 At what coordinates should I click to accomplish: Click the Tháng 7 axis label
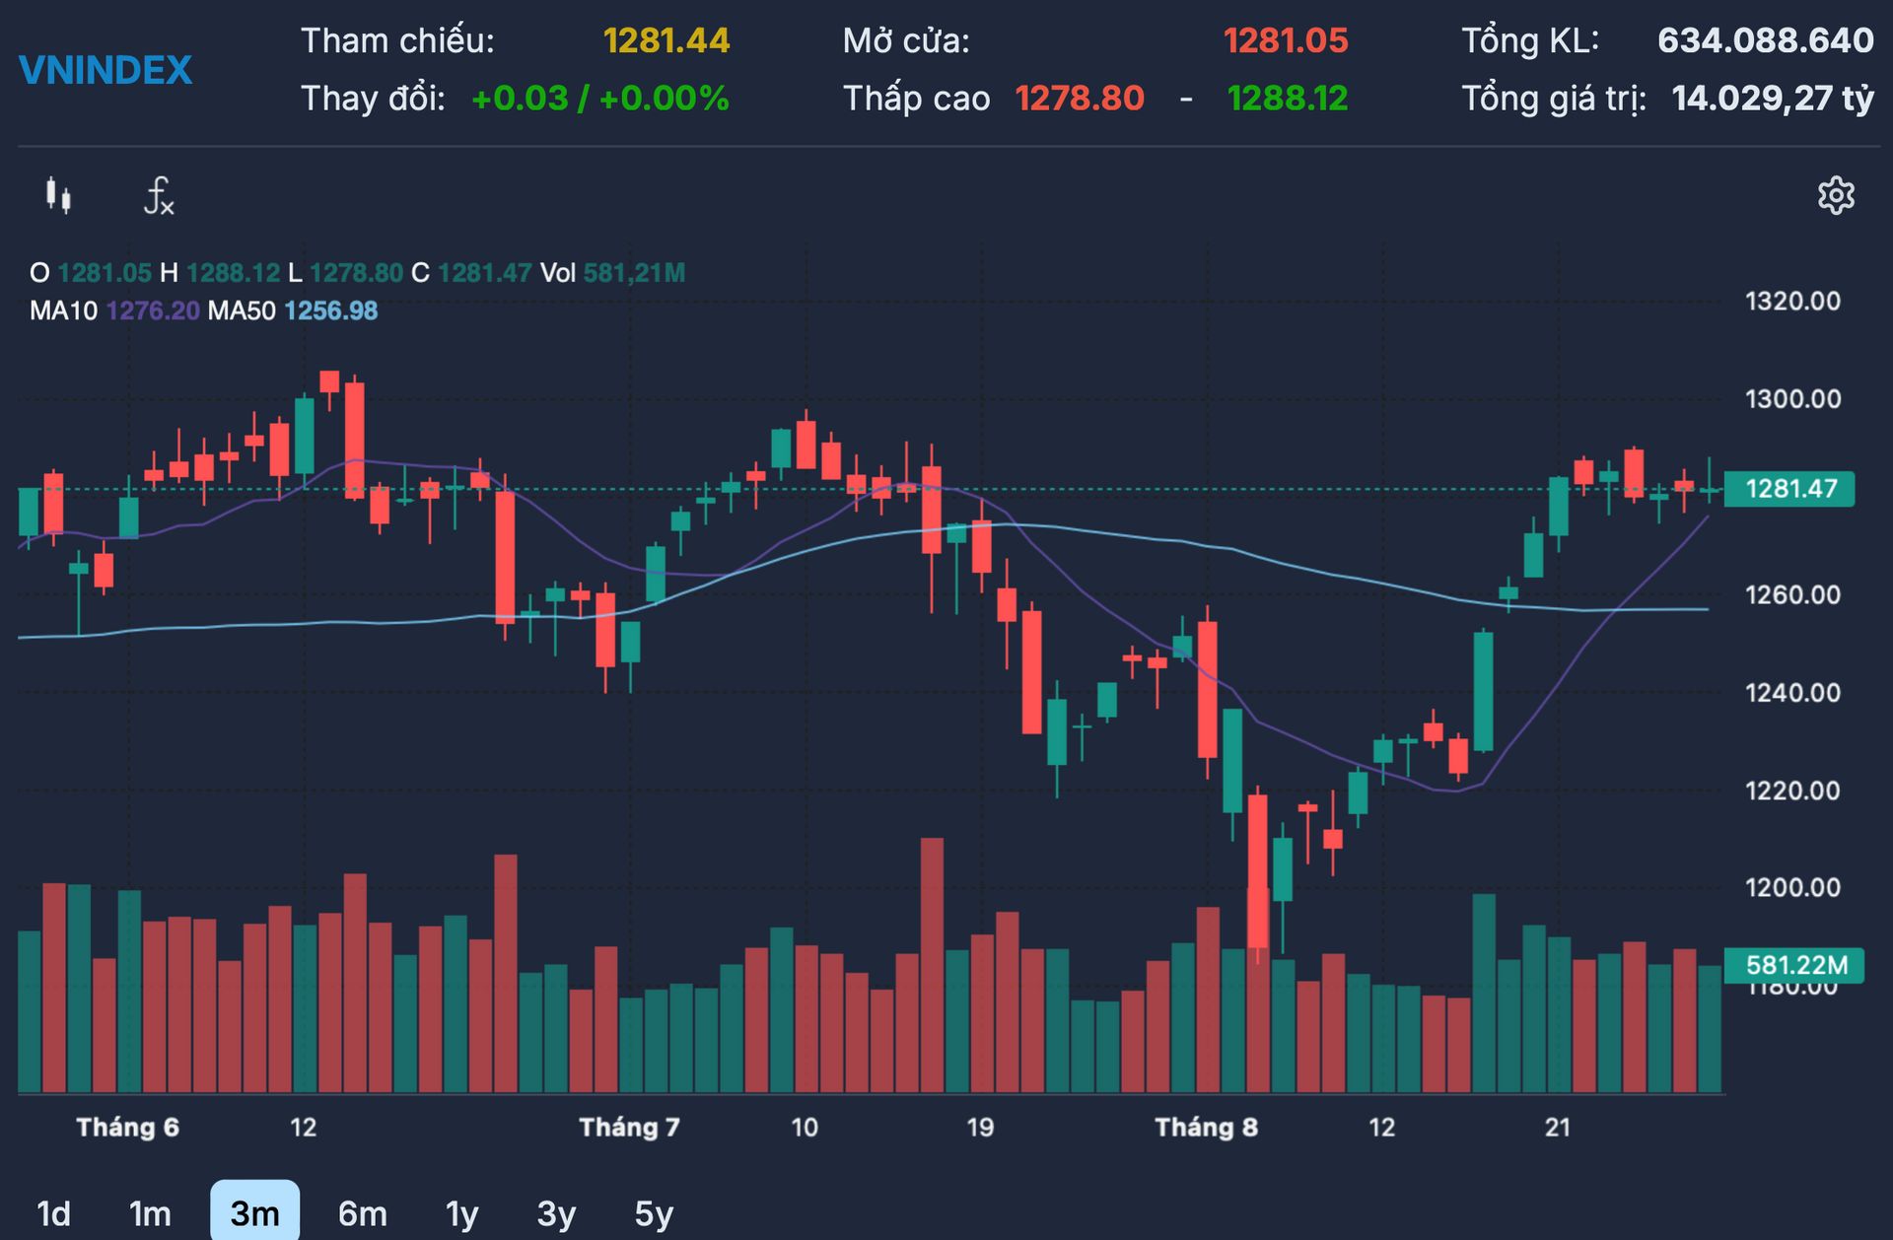click(630, 1127)
